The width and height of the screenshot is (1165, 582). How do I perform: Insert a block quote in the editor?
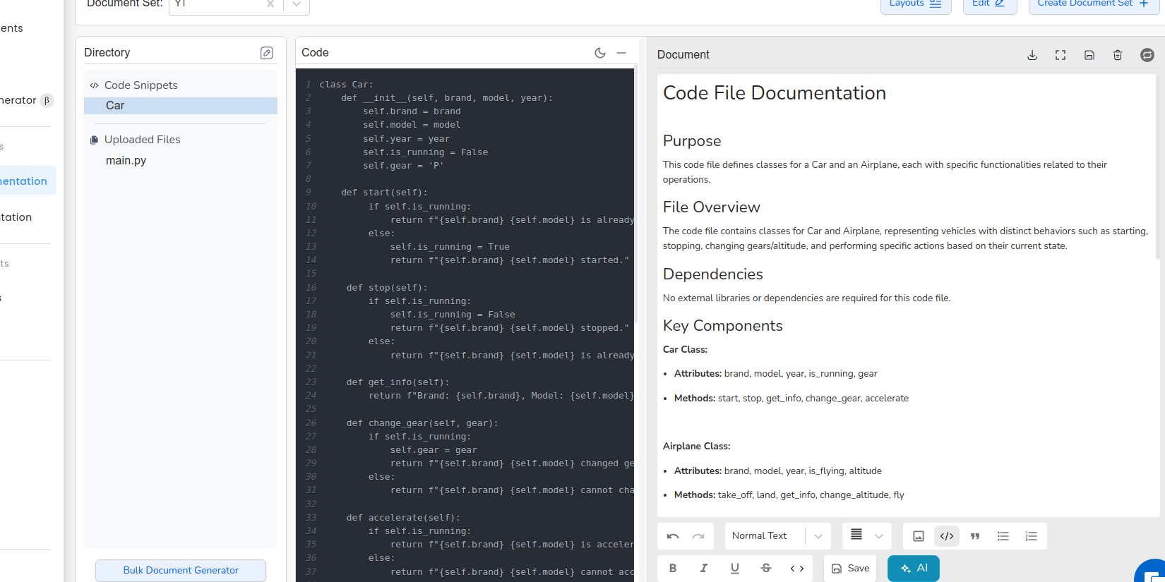tap(974, 536)
